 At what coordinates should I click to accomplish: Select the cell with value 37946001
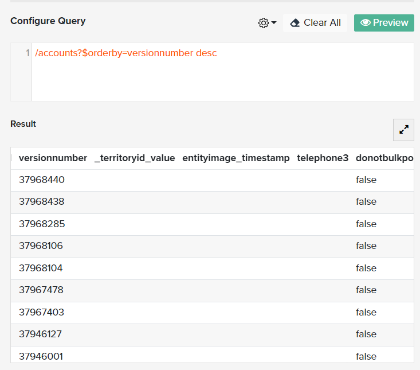click(x=41, y=357)
